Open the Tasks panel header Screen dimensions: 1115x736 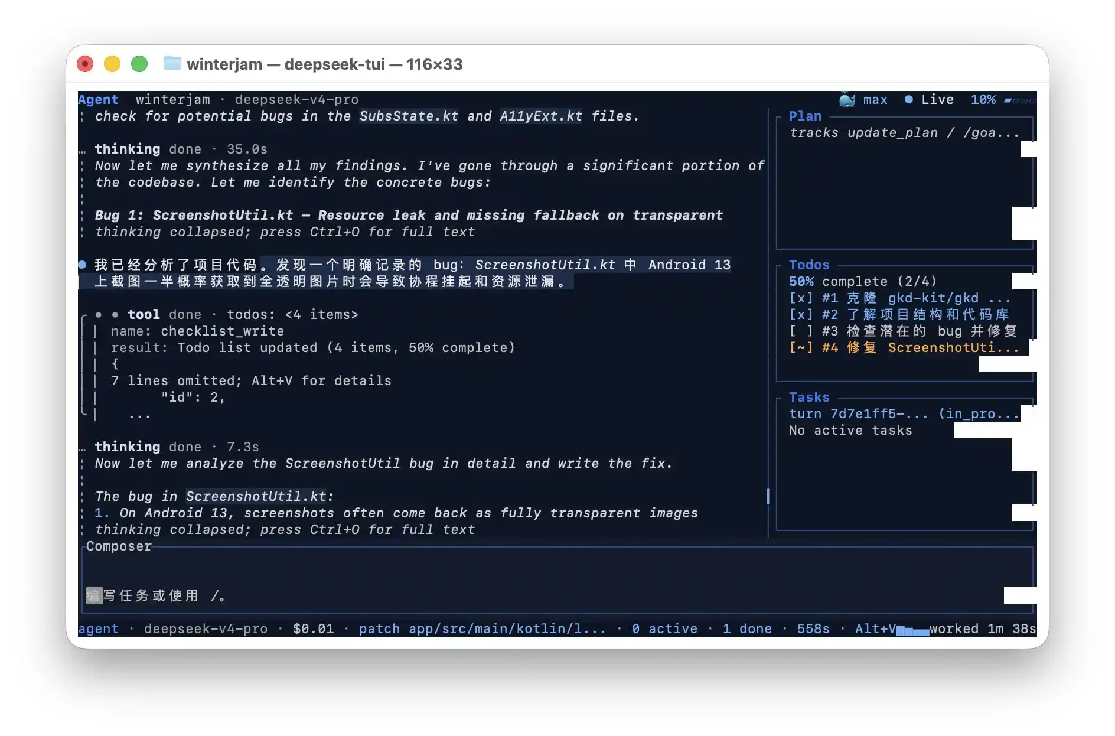pos(809,397)
